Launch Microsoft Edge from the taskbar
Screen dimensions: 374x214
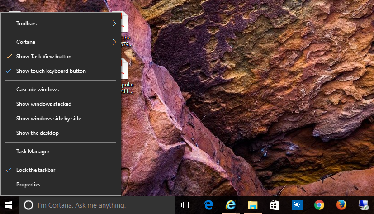coord(208,205)
